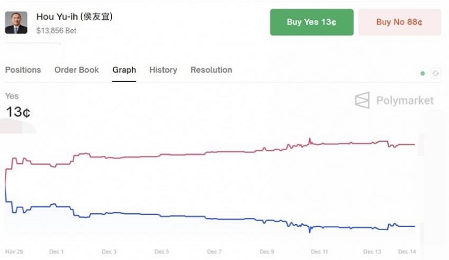The width and height of the screenshot is (449, 260).
Task: Click the refresh icon beside the green dot
Action: (x=436, y=73)
